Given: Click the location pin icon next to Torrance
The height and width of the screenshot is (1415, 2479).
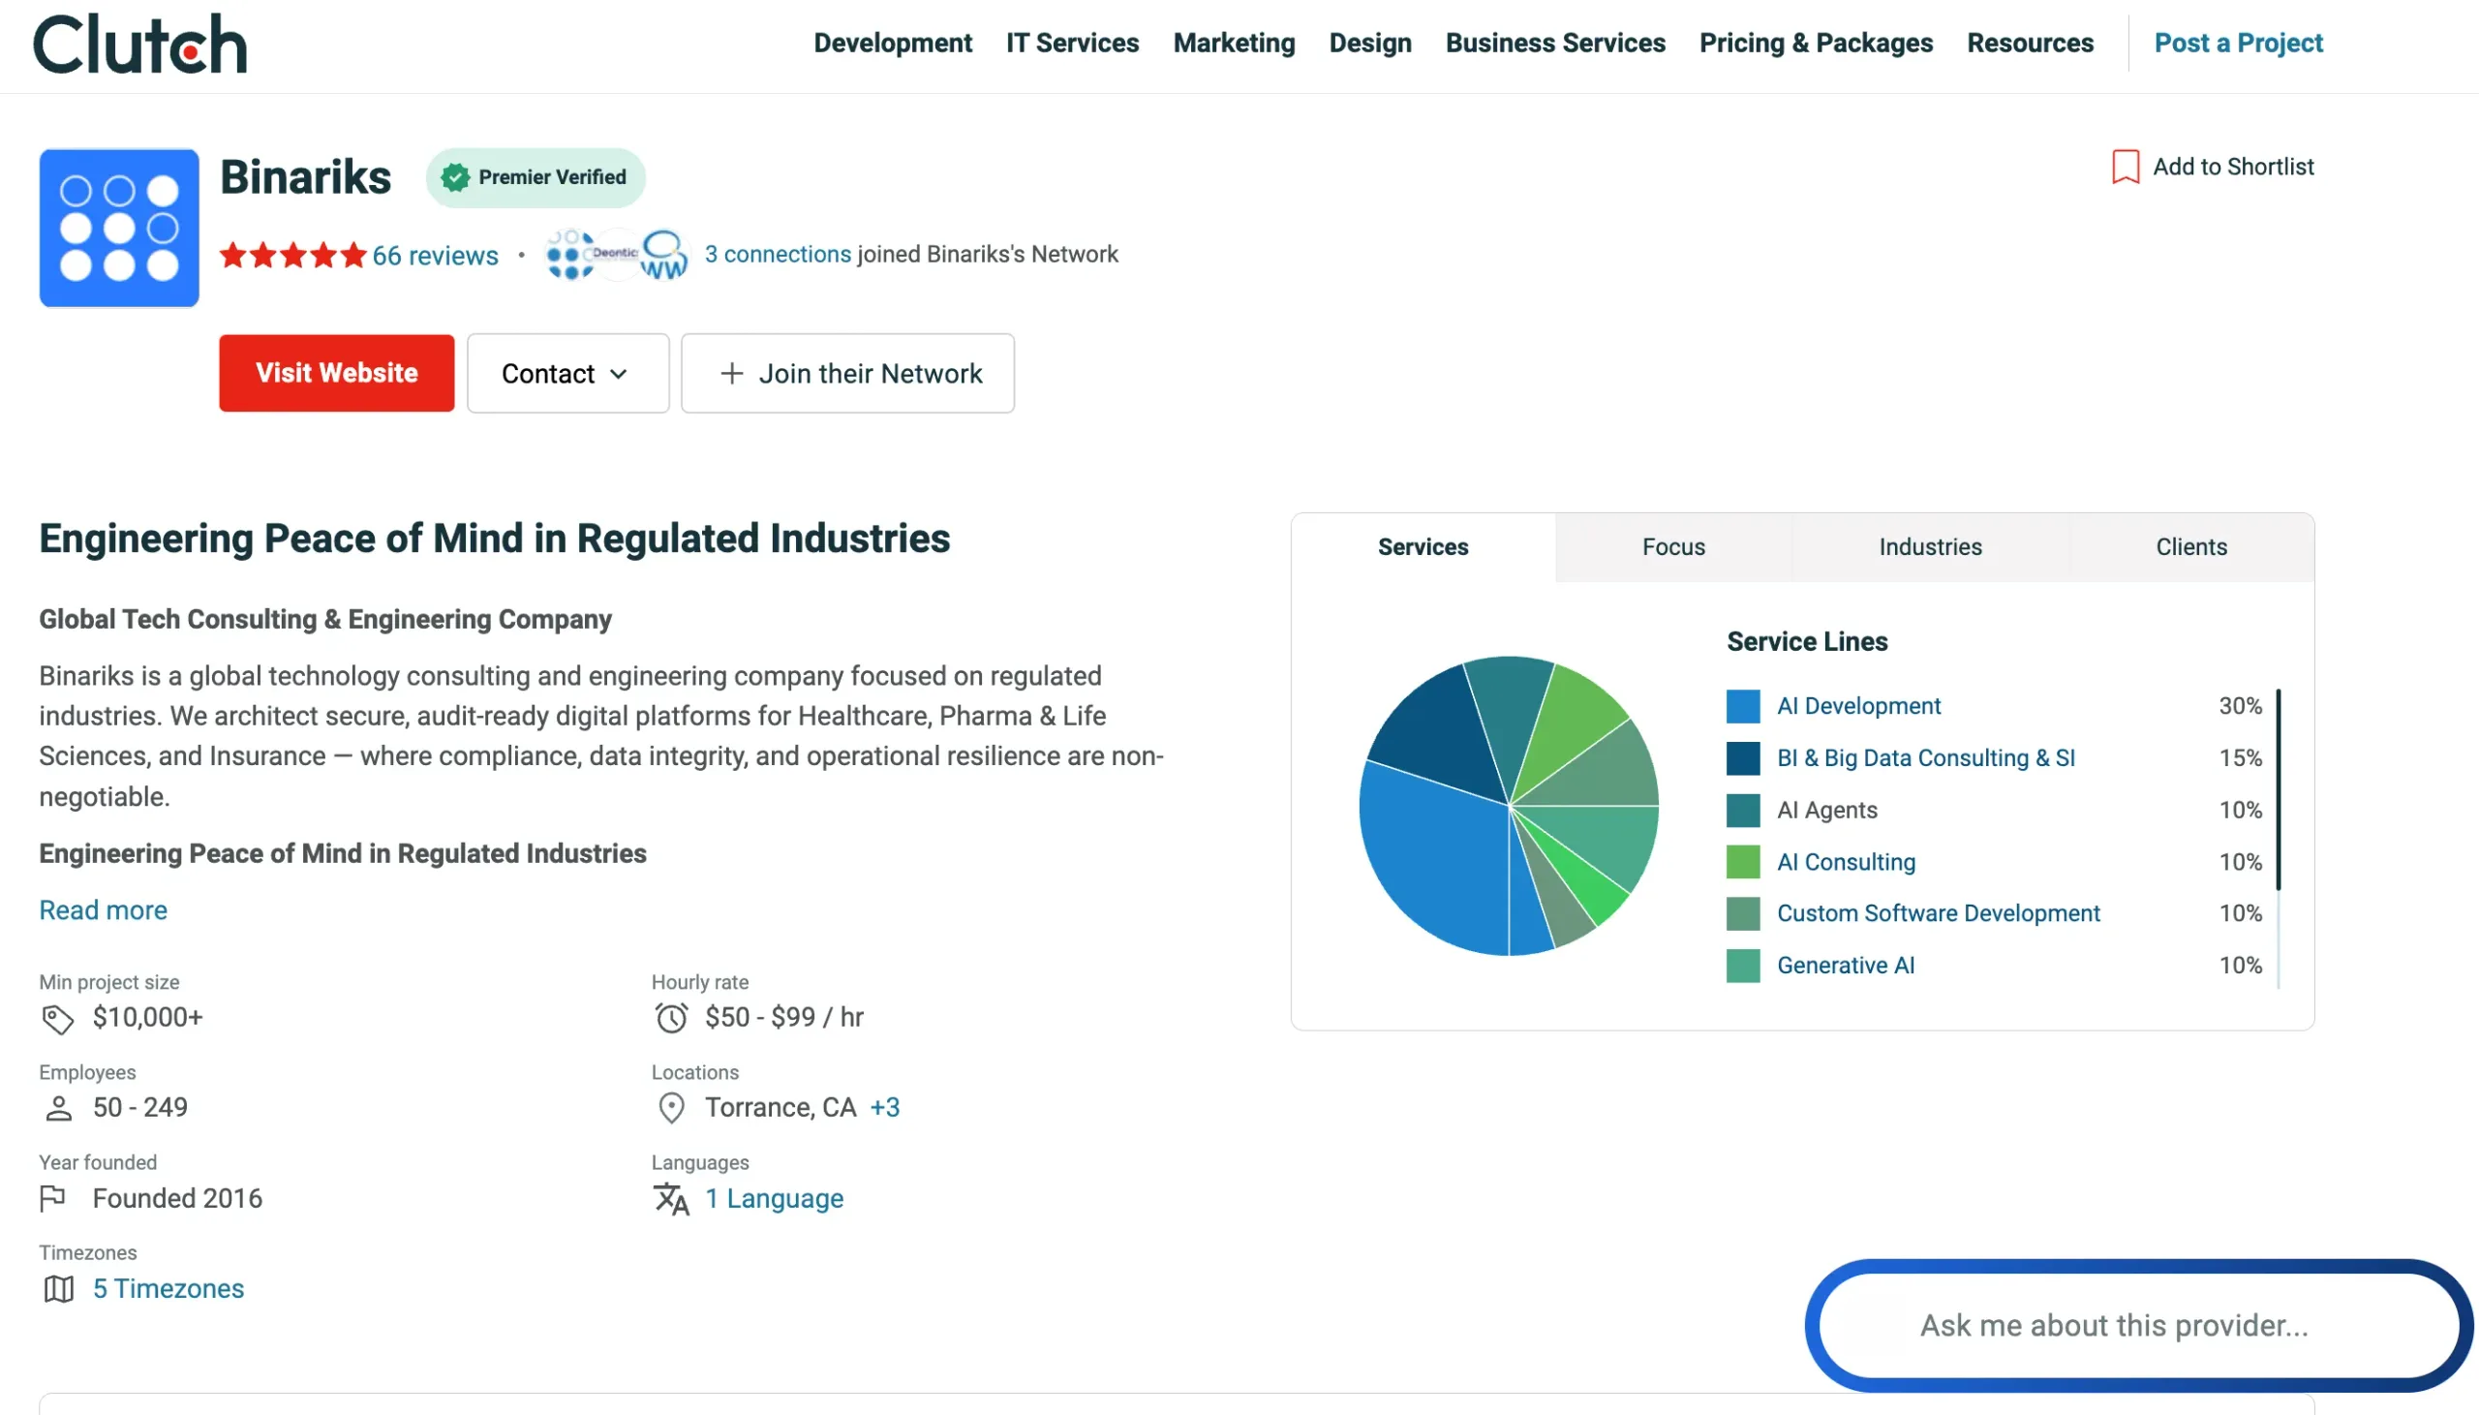Looking at the screenshot, I should click(x=670, y=1107).
